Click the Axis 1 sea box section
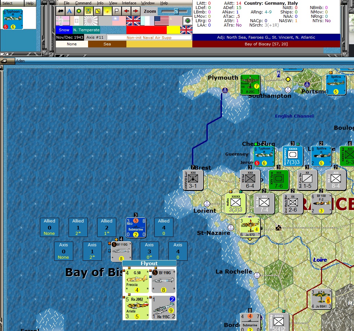This screenshot has height=331, width=354. (x=92, y=251)
